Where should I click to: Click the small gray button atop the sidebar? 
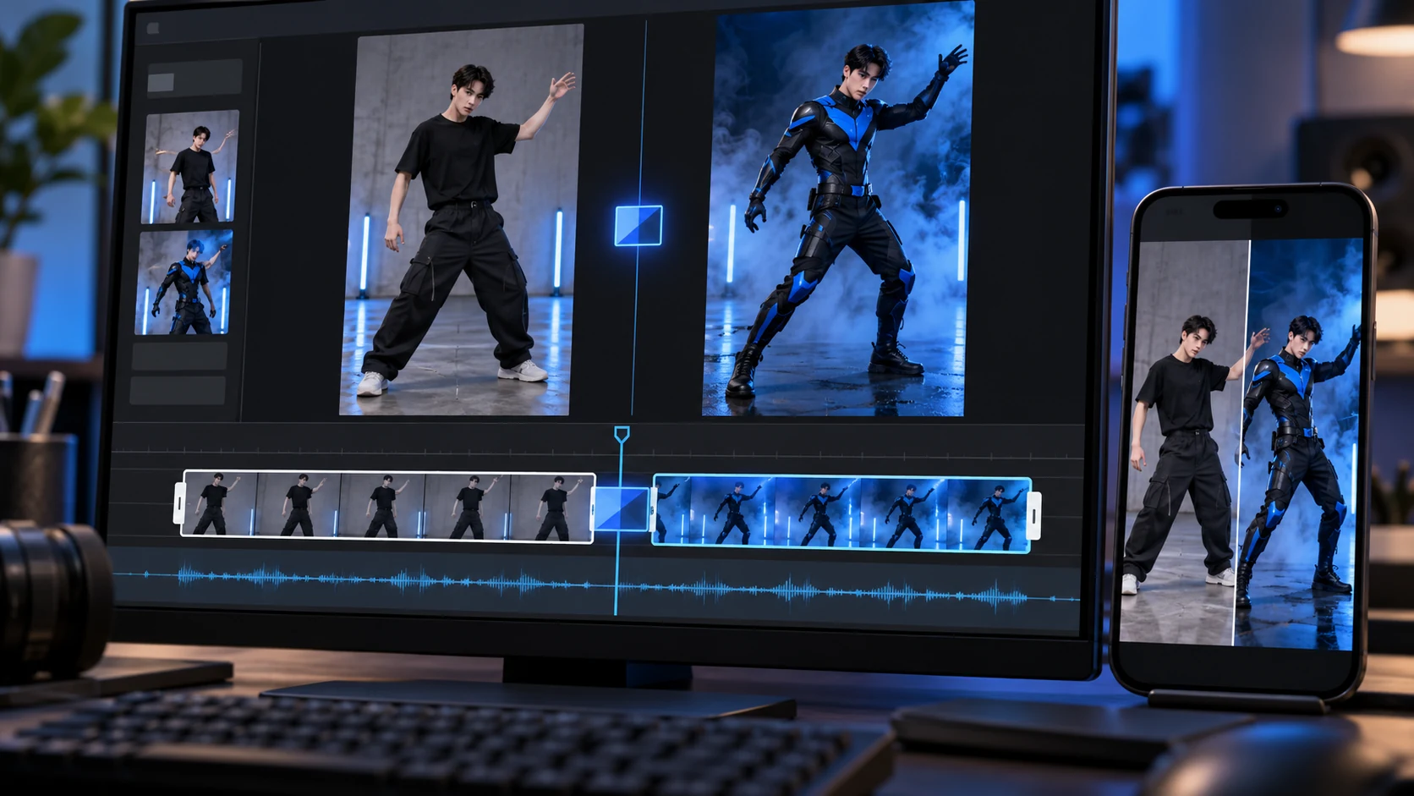click(x=161, y=82)
